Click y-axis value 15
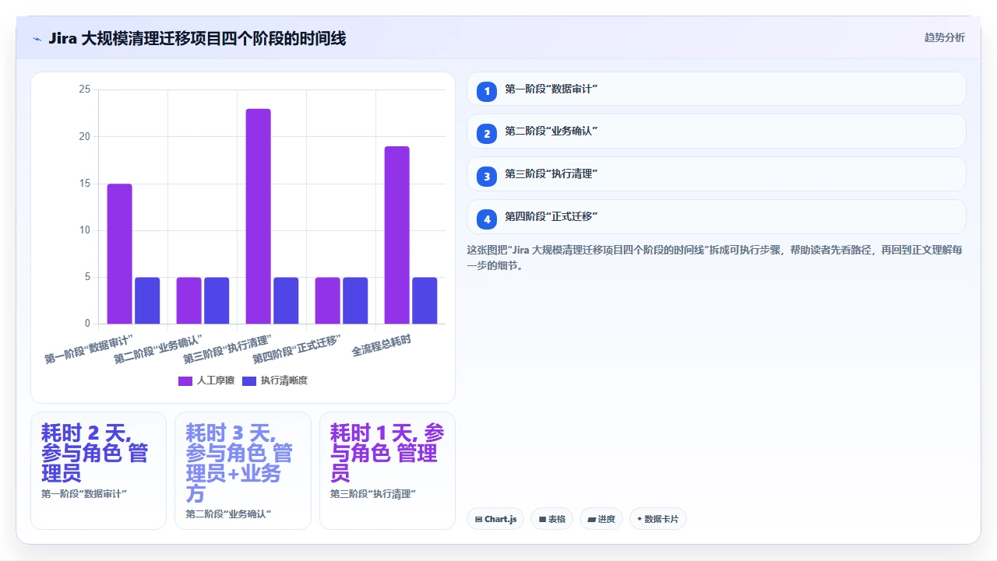Viewport: 997px width, 561px height. (x=85, y=184)
